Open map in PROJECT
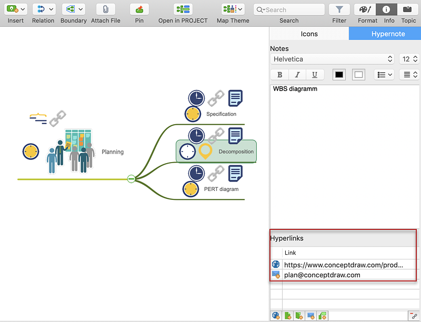 183,9
